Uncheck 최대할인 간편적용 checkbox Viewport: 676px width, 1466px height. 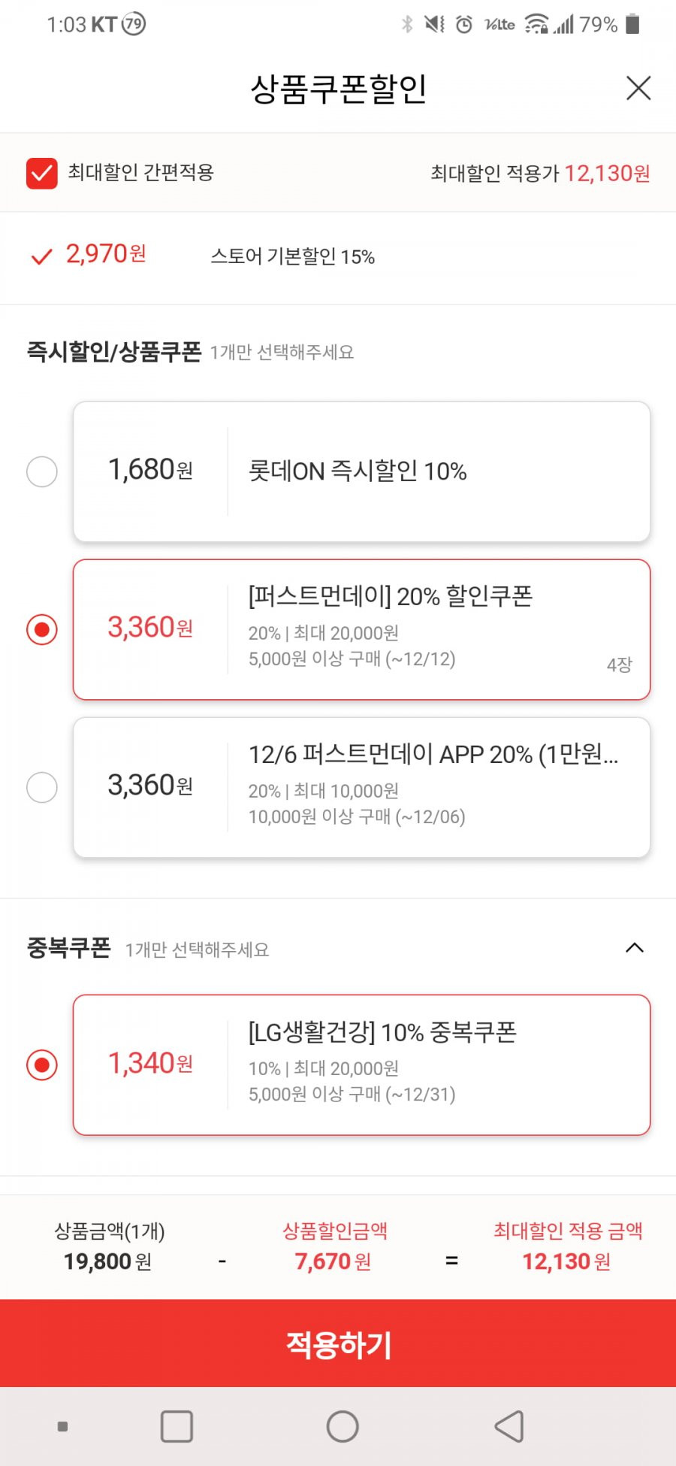point(41,174)
